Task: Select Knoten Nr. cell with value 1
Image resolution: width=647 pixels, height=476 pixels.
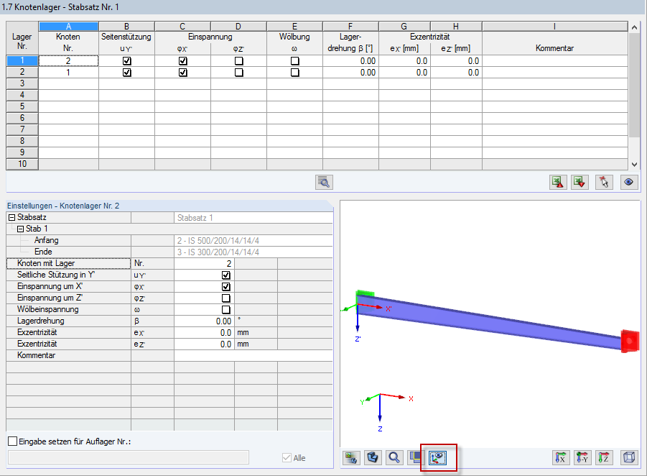Action: coord(68,73)
